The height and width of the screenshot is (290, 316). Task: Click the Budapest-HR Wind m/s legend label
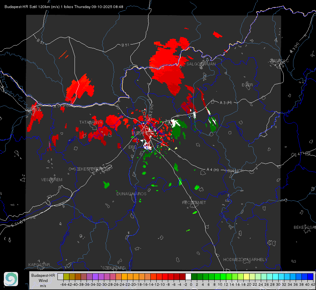tap(43, 281)
